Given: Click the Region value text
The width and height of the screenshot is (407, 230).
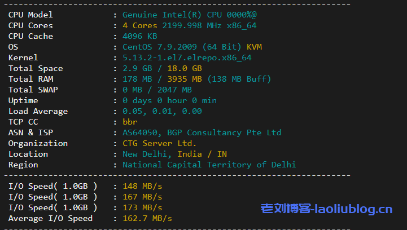Looking at the screenshot, I should click(209, 165).
